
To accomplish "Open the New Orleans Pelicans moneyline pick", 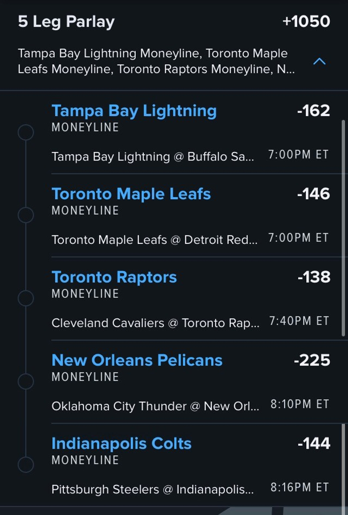I will (x=137, y=360).
